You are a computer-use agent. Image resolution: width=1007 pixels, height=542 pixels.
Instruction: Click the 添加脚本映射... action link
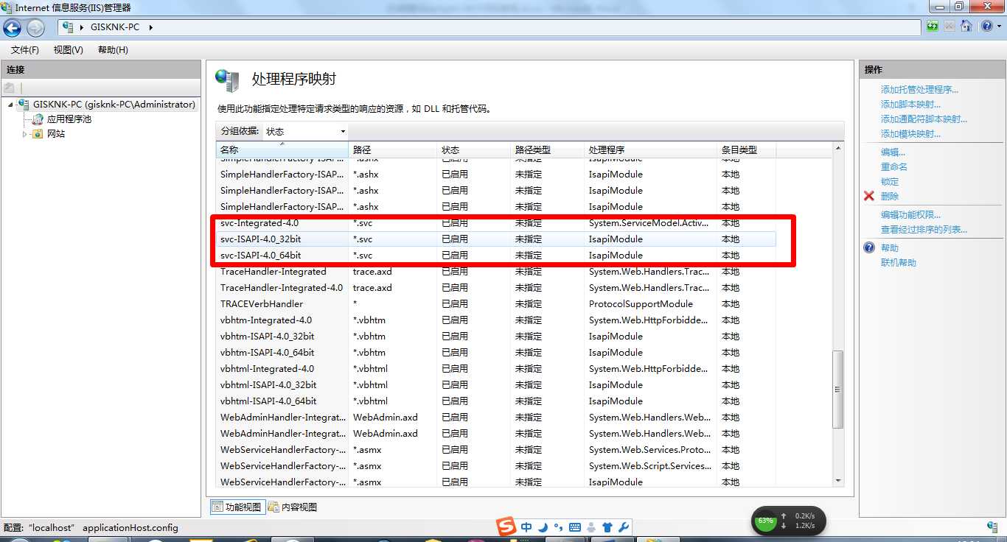point(910,105)
